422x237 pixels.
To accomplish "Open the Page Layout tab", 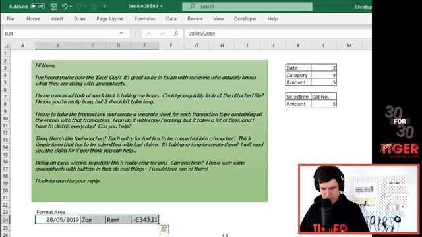I will [x=110, y=19].
